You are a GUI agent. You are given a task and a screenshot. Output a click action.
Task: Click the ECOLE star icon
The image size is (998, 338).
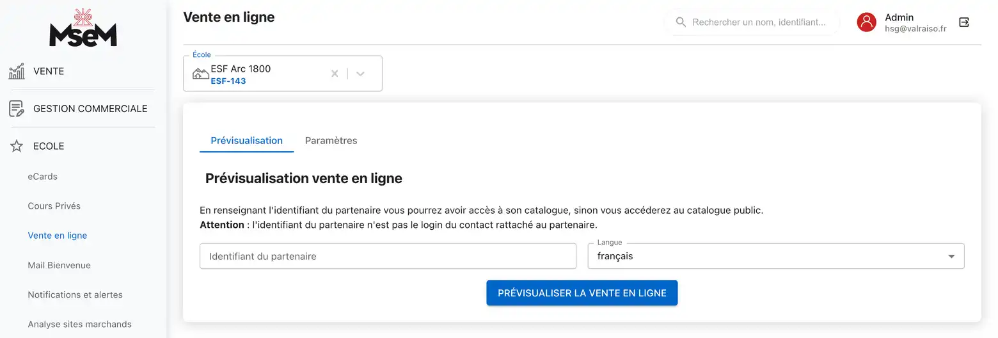pos(17,146)
